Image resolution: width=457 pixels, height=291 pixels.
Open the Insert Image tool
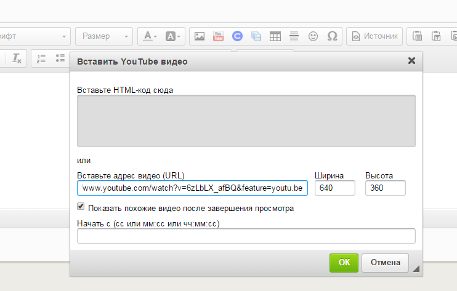click(200, 36)
